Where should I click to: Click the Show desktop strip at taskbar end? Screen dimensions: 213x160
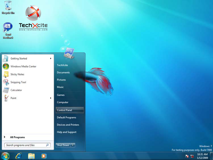pos(211,156)
